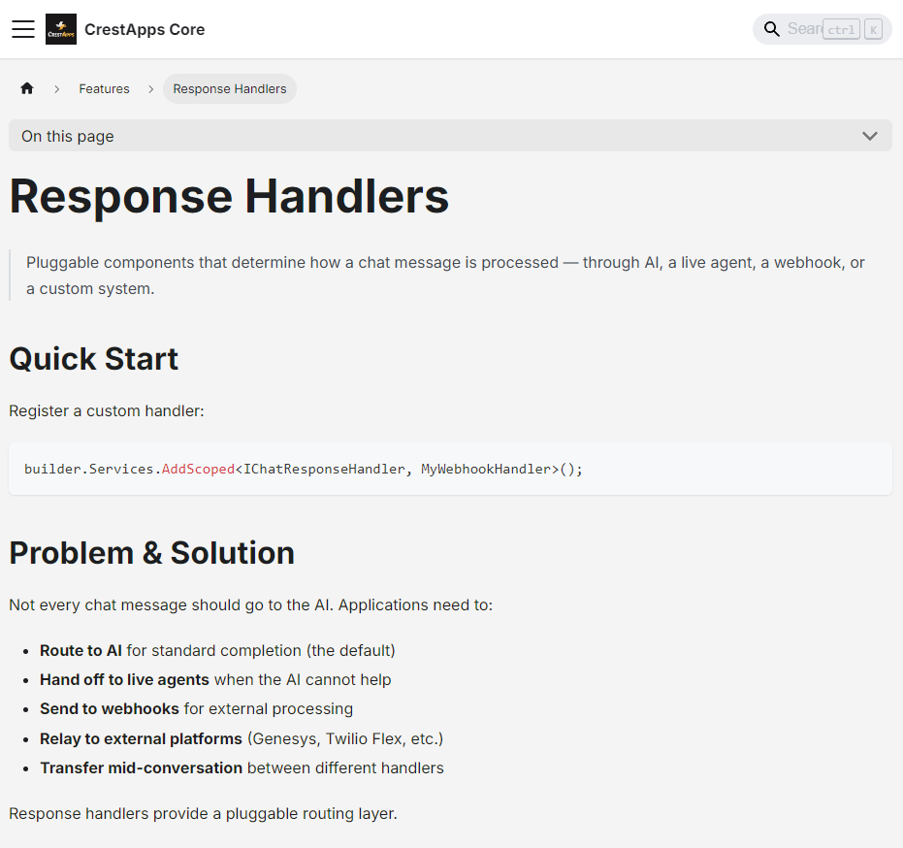
Task: Click the Response Handlers page title
Action: pos(229,196)
